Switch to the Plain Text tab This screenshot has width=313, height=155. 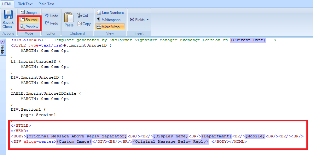pos(46,4)
